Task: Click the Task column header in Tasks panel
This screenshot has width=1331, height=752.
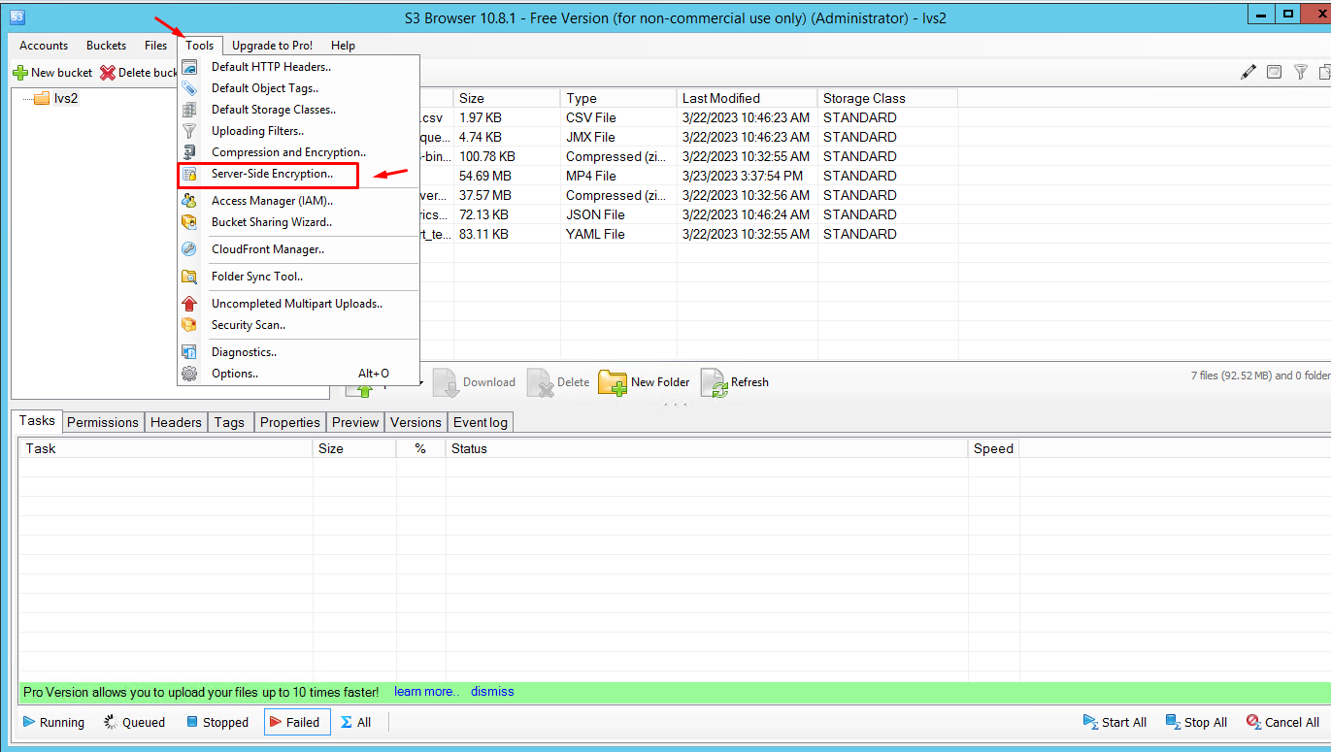Action: tap(166, 449)
